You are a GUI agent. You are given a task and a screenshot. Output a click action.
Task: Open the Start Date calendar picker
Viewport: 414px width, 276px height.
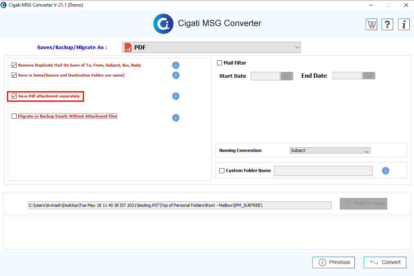pos(287,76)
